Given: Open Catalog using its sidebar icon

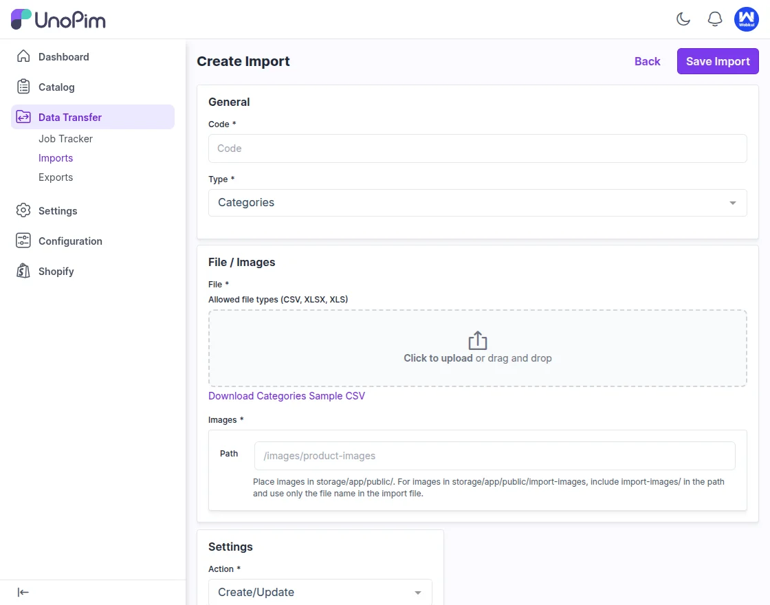Looking at the screenshot, I should tap(23, 87).
